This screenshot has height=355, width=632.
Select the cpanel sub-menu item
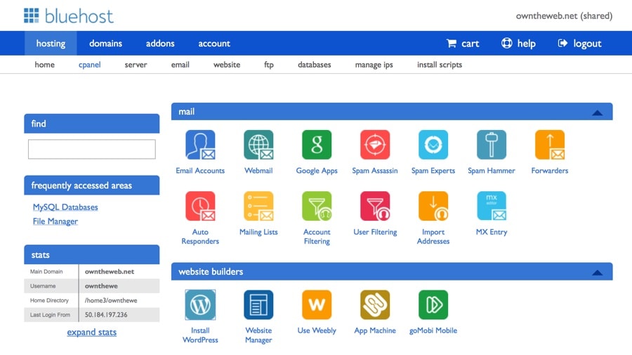coord(89,65)
